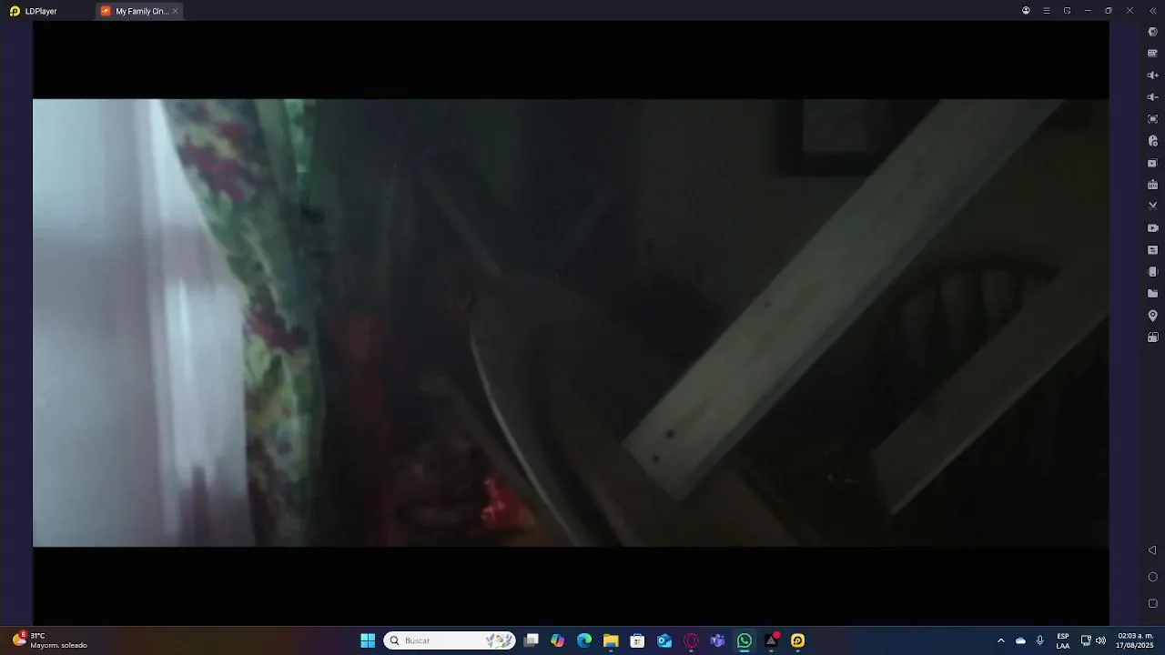This screenshot has width=1165, height=655.
Task: Click the volume up sidebar icon
Action: 1152,76
